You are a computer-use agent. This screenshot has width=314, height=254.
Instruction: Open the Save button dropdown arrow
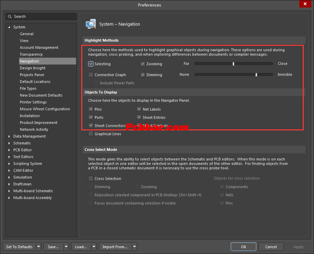pos(66,247)
